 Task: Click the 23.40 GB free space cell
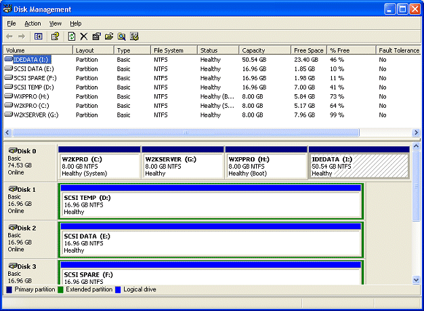click(306, 60)
